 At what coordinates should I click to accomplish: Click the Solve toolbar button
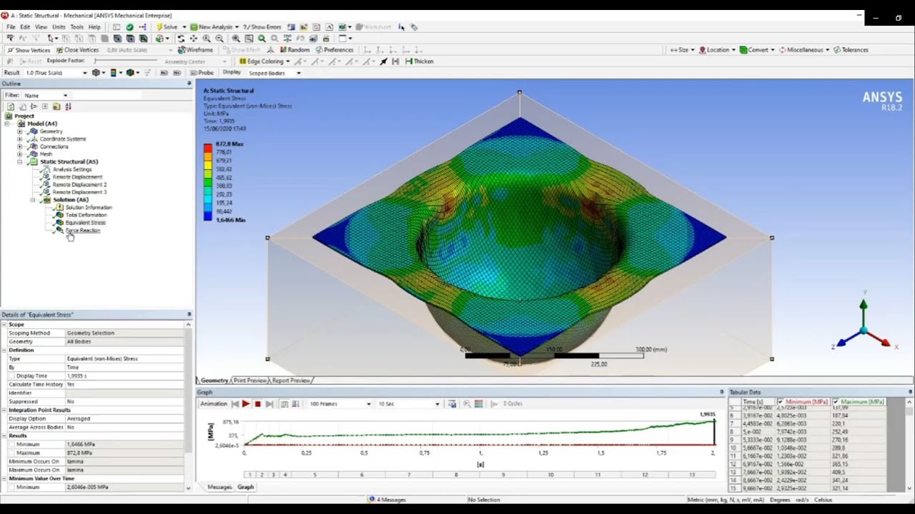tap(167, 27)
